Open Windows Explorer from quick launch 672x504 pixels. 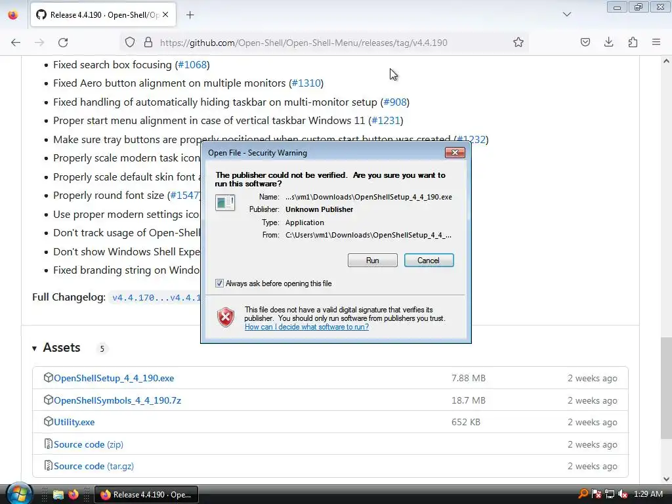click(x=58, y=495)
